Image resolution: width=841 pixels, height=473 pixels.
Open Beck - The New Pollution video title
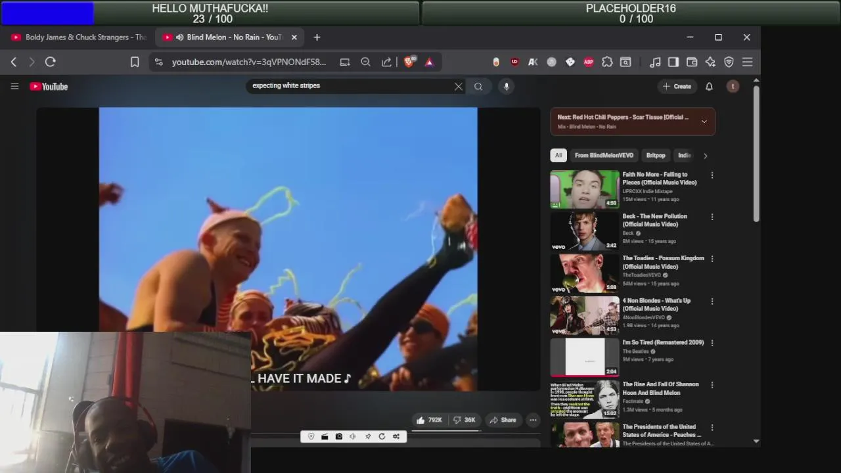tap(654, 220)
